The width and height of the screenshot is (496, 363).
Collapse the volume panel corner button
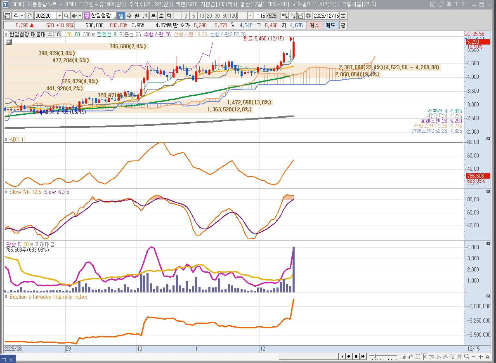[488, 243]
